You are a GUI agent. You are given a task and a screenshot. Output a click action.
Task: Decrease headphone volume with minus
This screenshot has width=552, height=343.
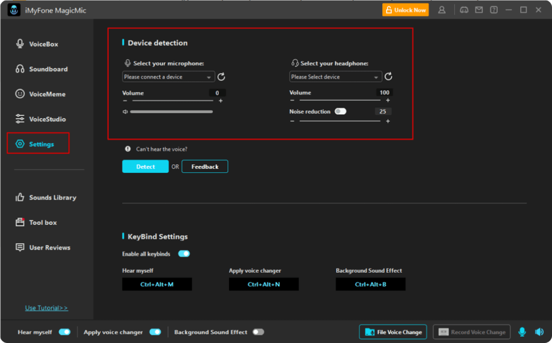click(292, 100)
